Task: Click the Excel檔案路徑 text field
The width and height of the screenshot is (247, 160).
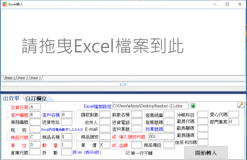Action: click(150, 106)
